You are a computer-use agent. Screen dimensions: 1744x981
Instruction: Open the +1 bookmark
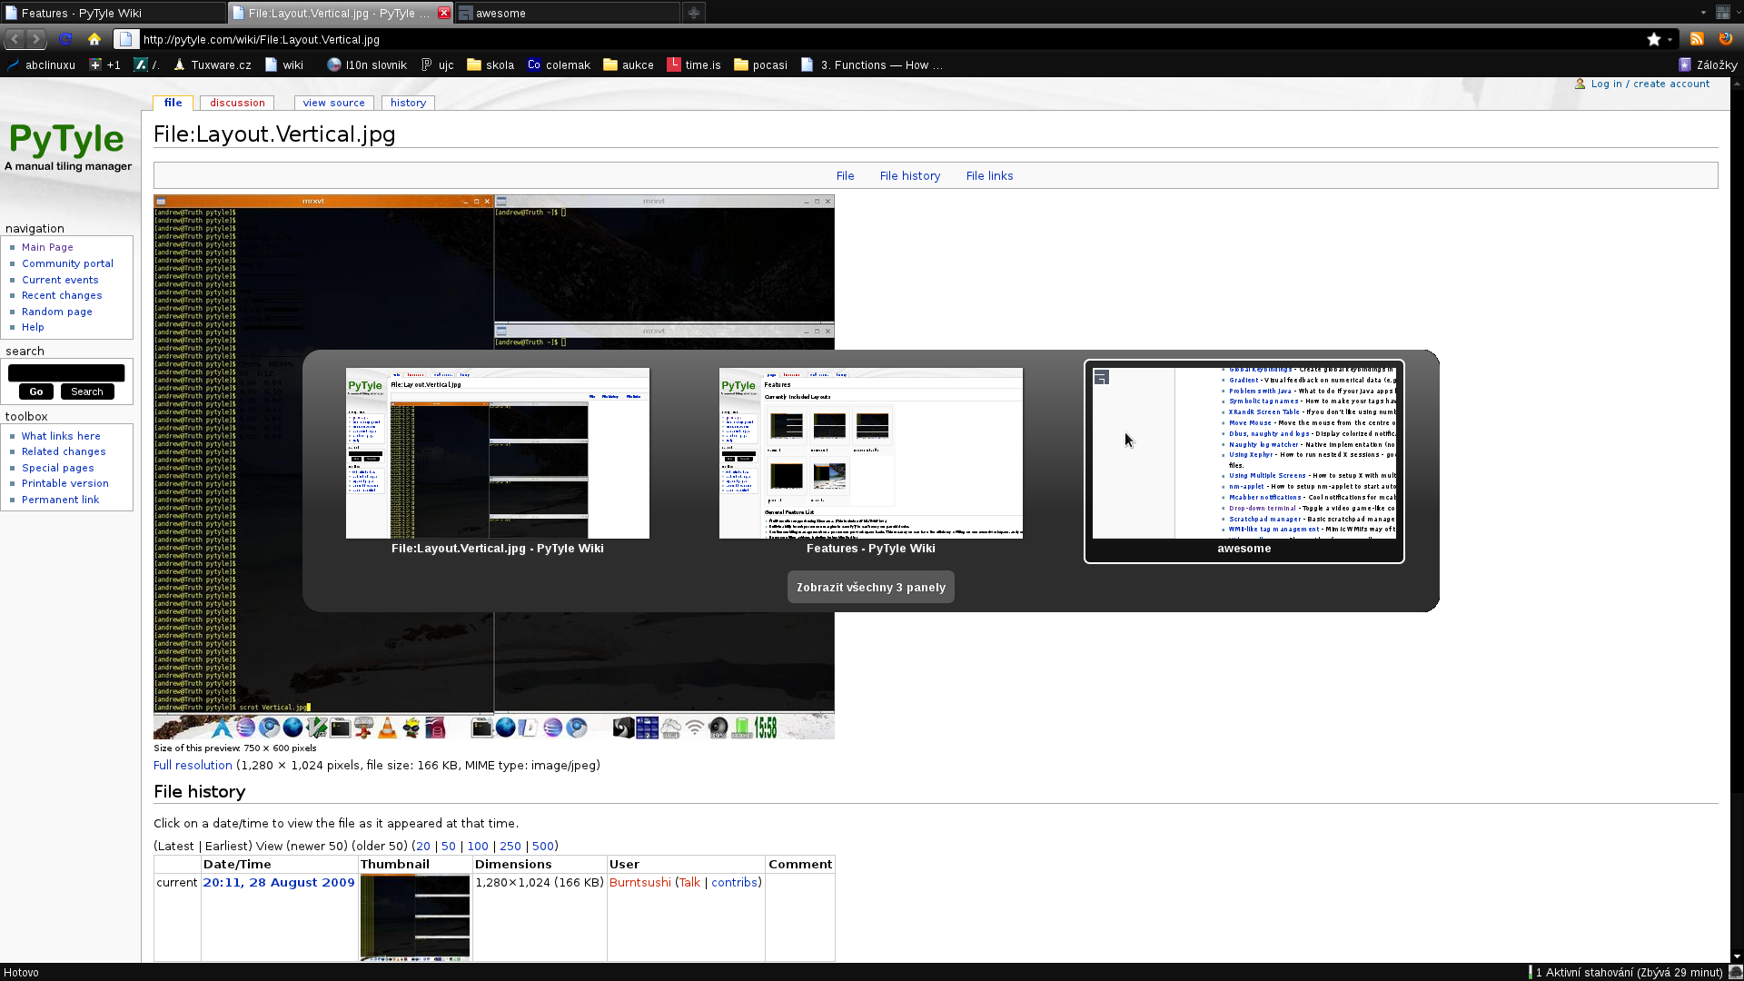[x=104, y=65]
